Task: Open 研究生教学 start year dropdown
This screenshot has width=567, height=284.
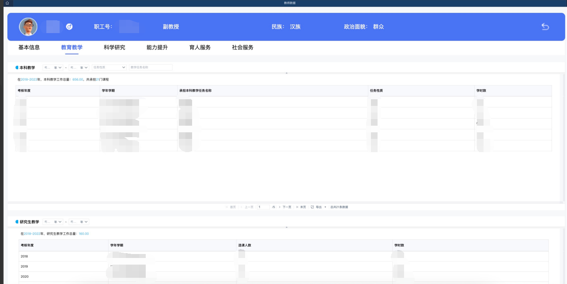Action: pyautogui.click(x=53, y=222)
